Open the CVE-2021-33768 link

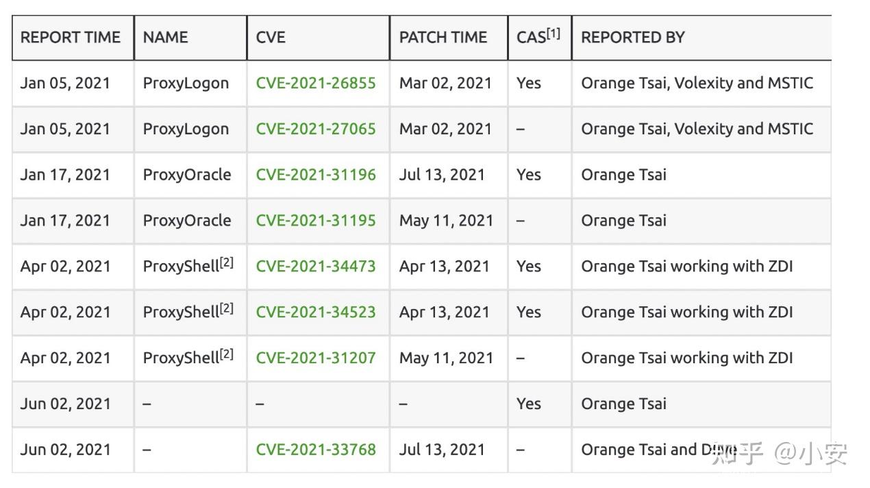tap(315, 450)
